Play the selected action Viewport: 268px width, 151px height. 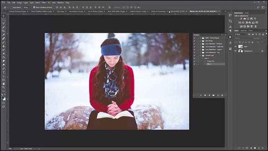pyautogui.click(x=209, y=95)
